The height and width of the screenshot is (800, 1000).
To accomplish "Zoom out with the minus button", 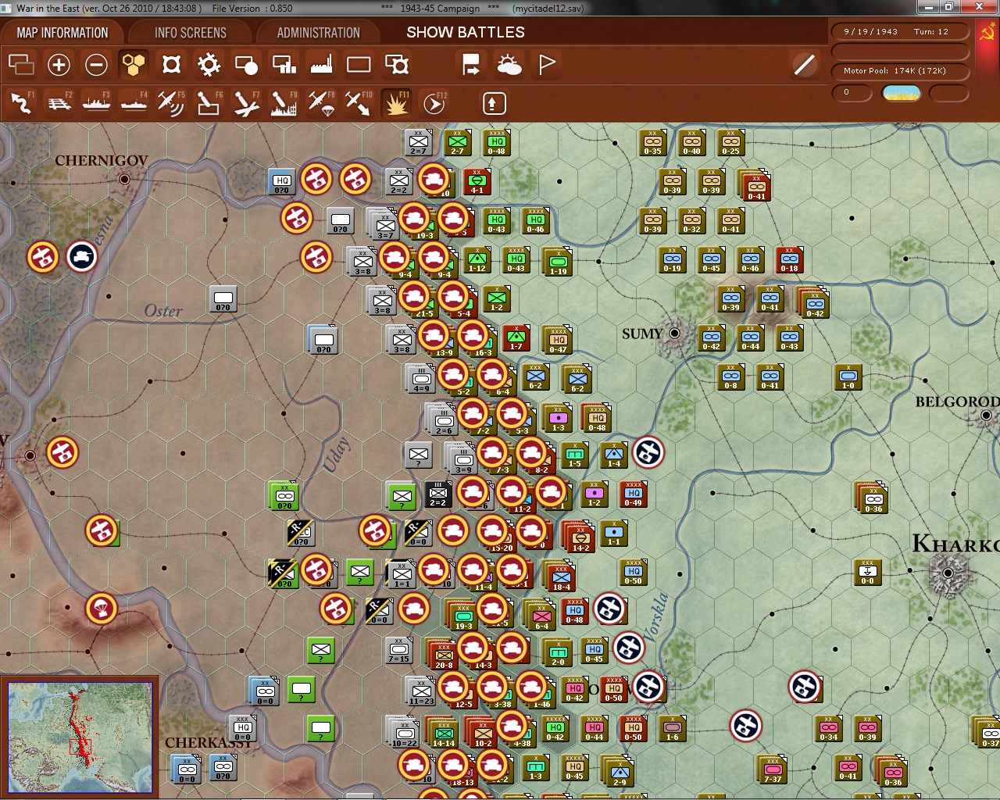I will click(x=96, y=64).
